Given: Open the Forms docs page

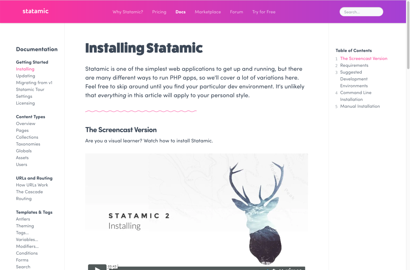Looking at the screenshot, I should (22, 260).
